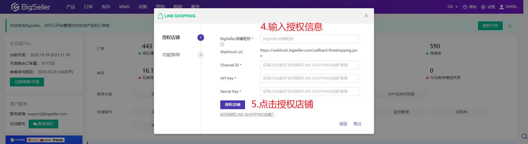Click the 联系我们 button
528x144 pixels.
43,124
